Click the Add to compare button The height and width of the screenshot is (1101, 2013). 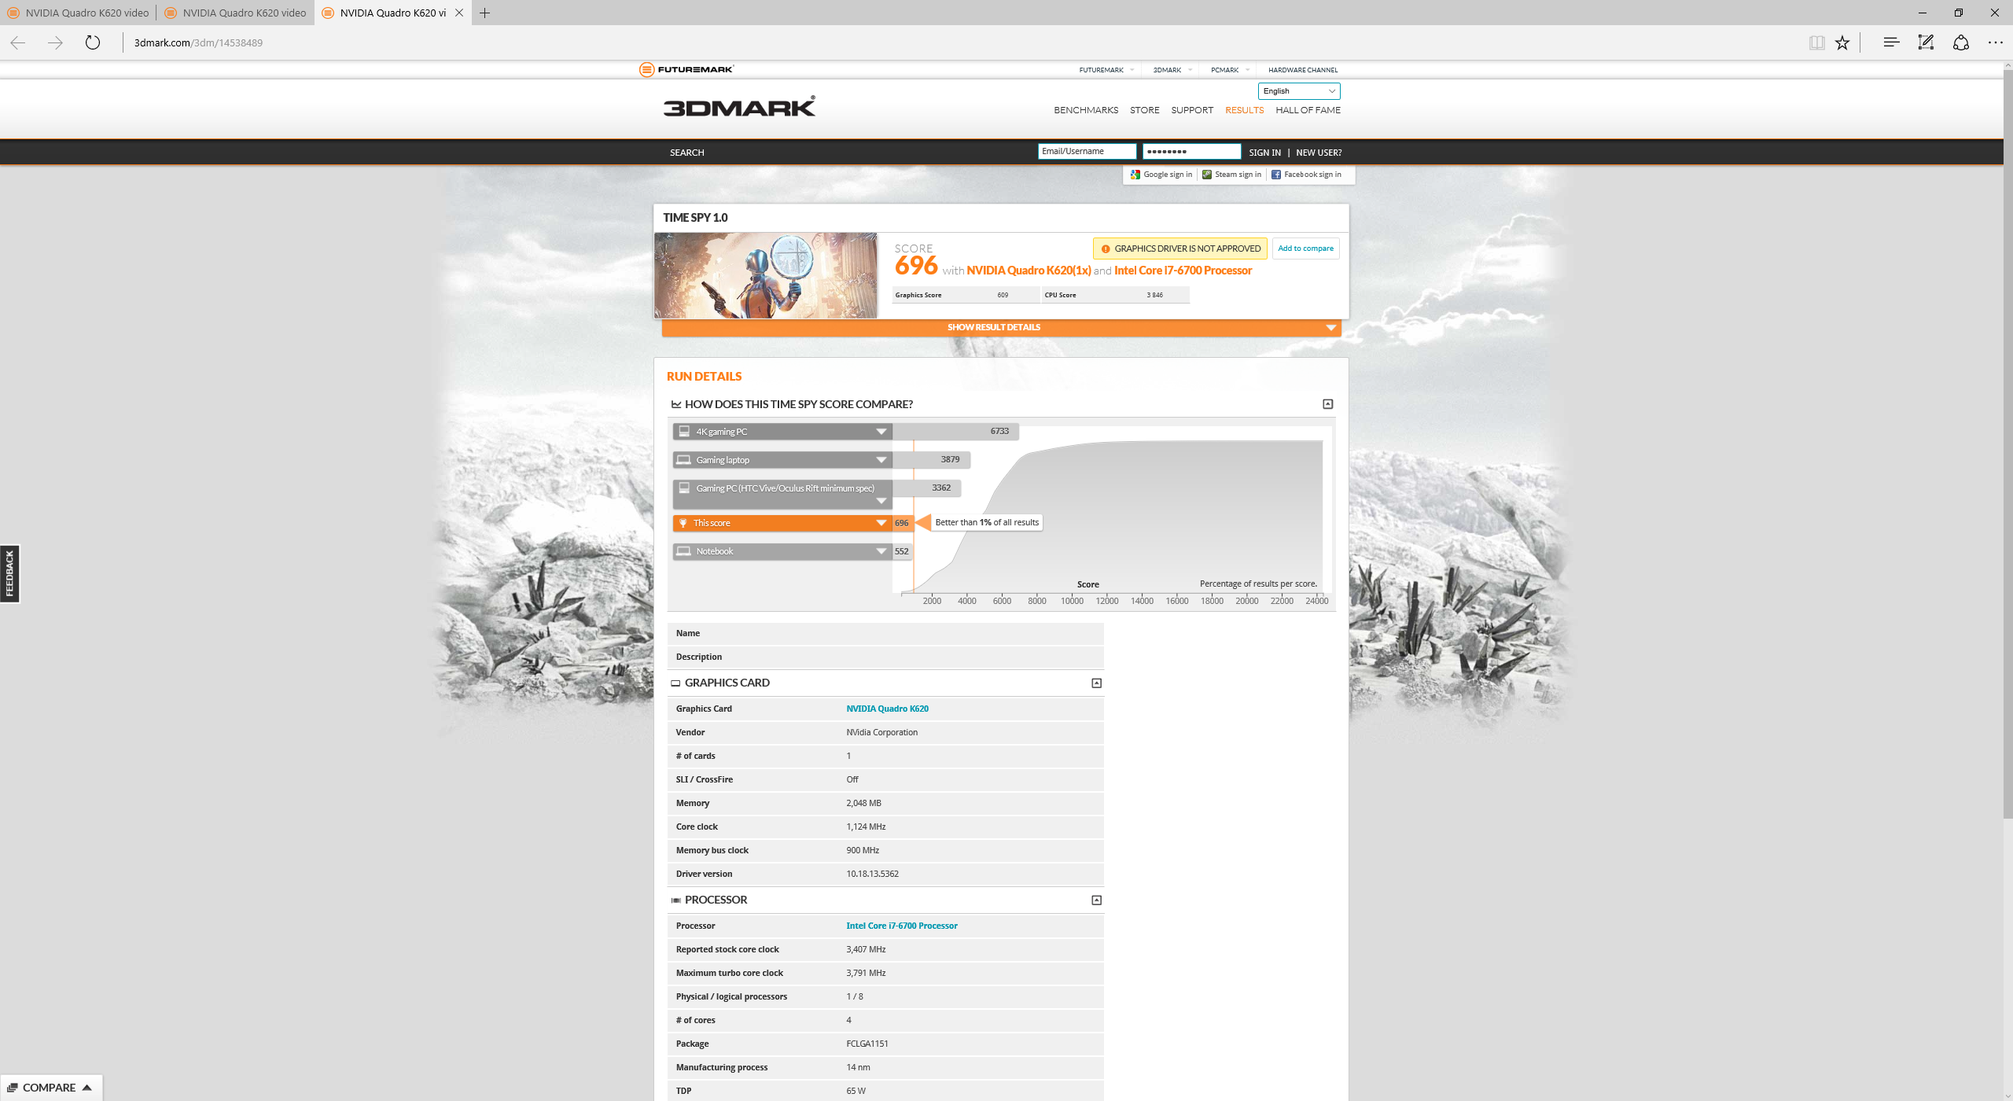click(x=1305, y=249)
